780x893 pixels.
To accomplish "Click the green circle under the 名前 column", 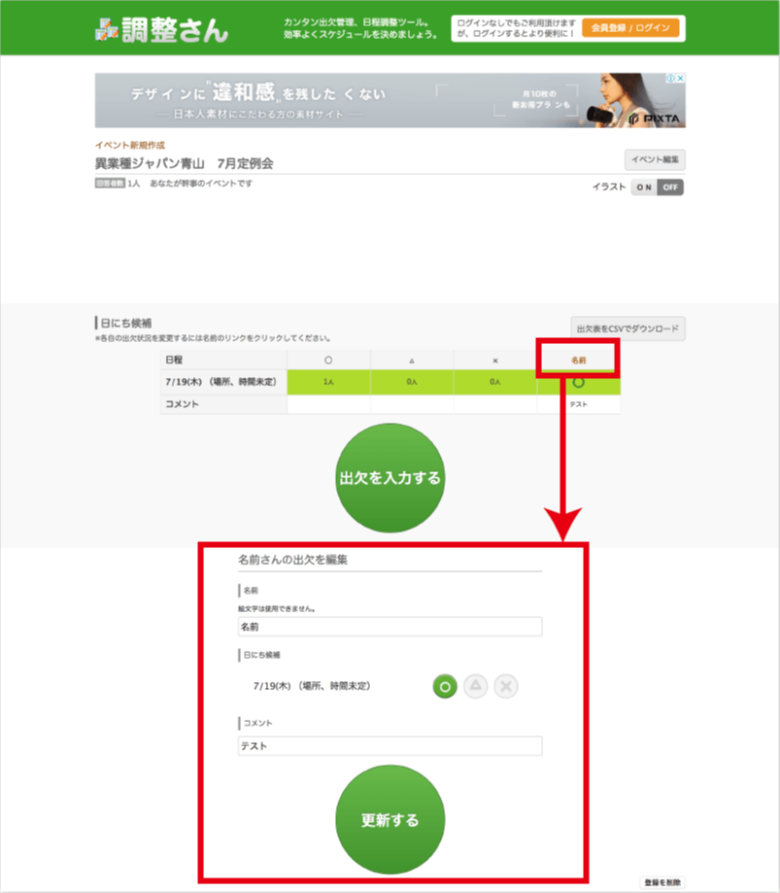I will coord(578,382).
